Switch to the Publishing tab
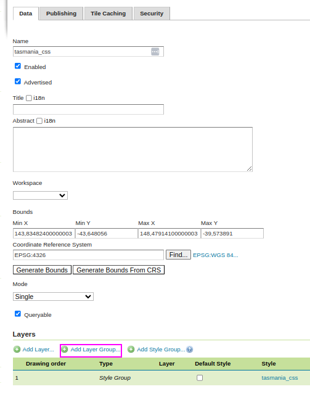Image resolution: width=310 pixels, height=397 pixels. point(61,14)
